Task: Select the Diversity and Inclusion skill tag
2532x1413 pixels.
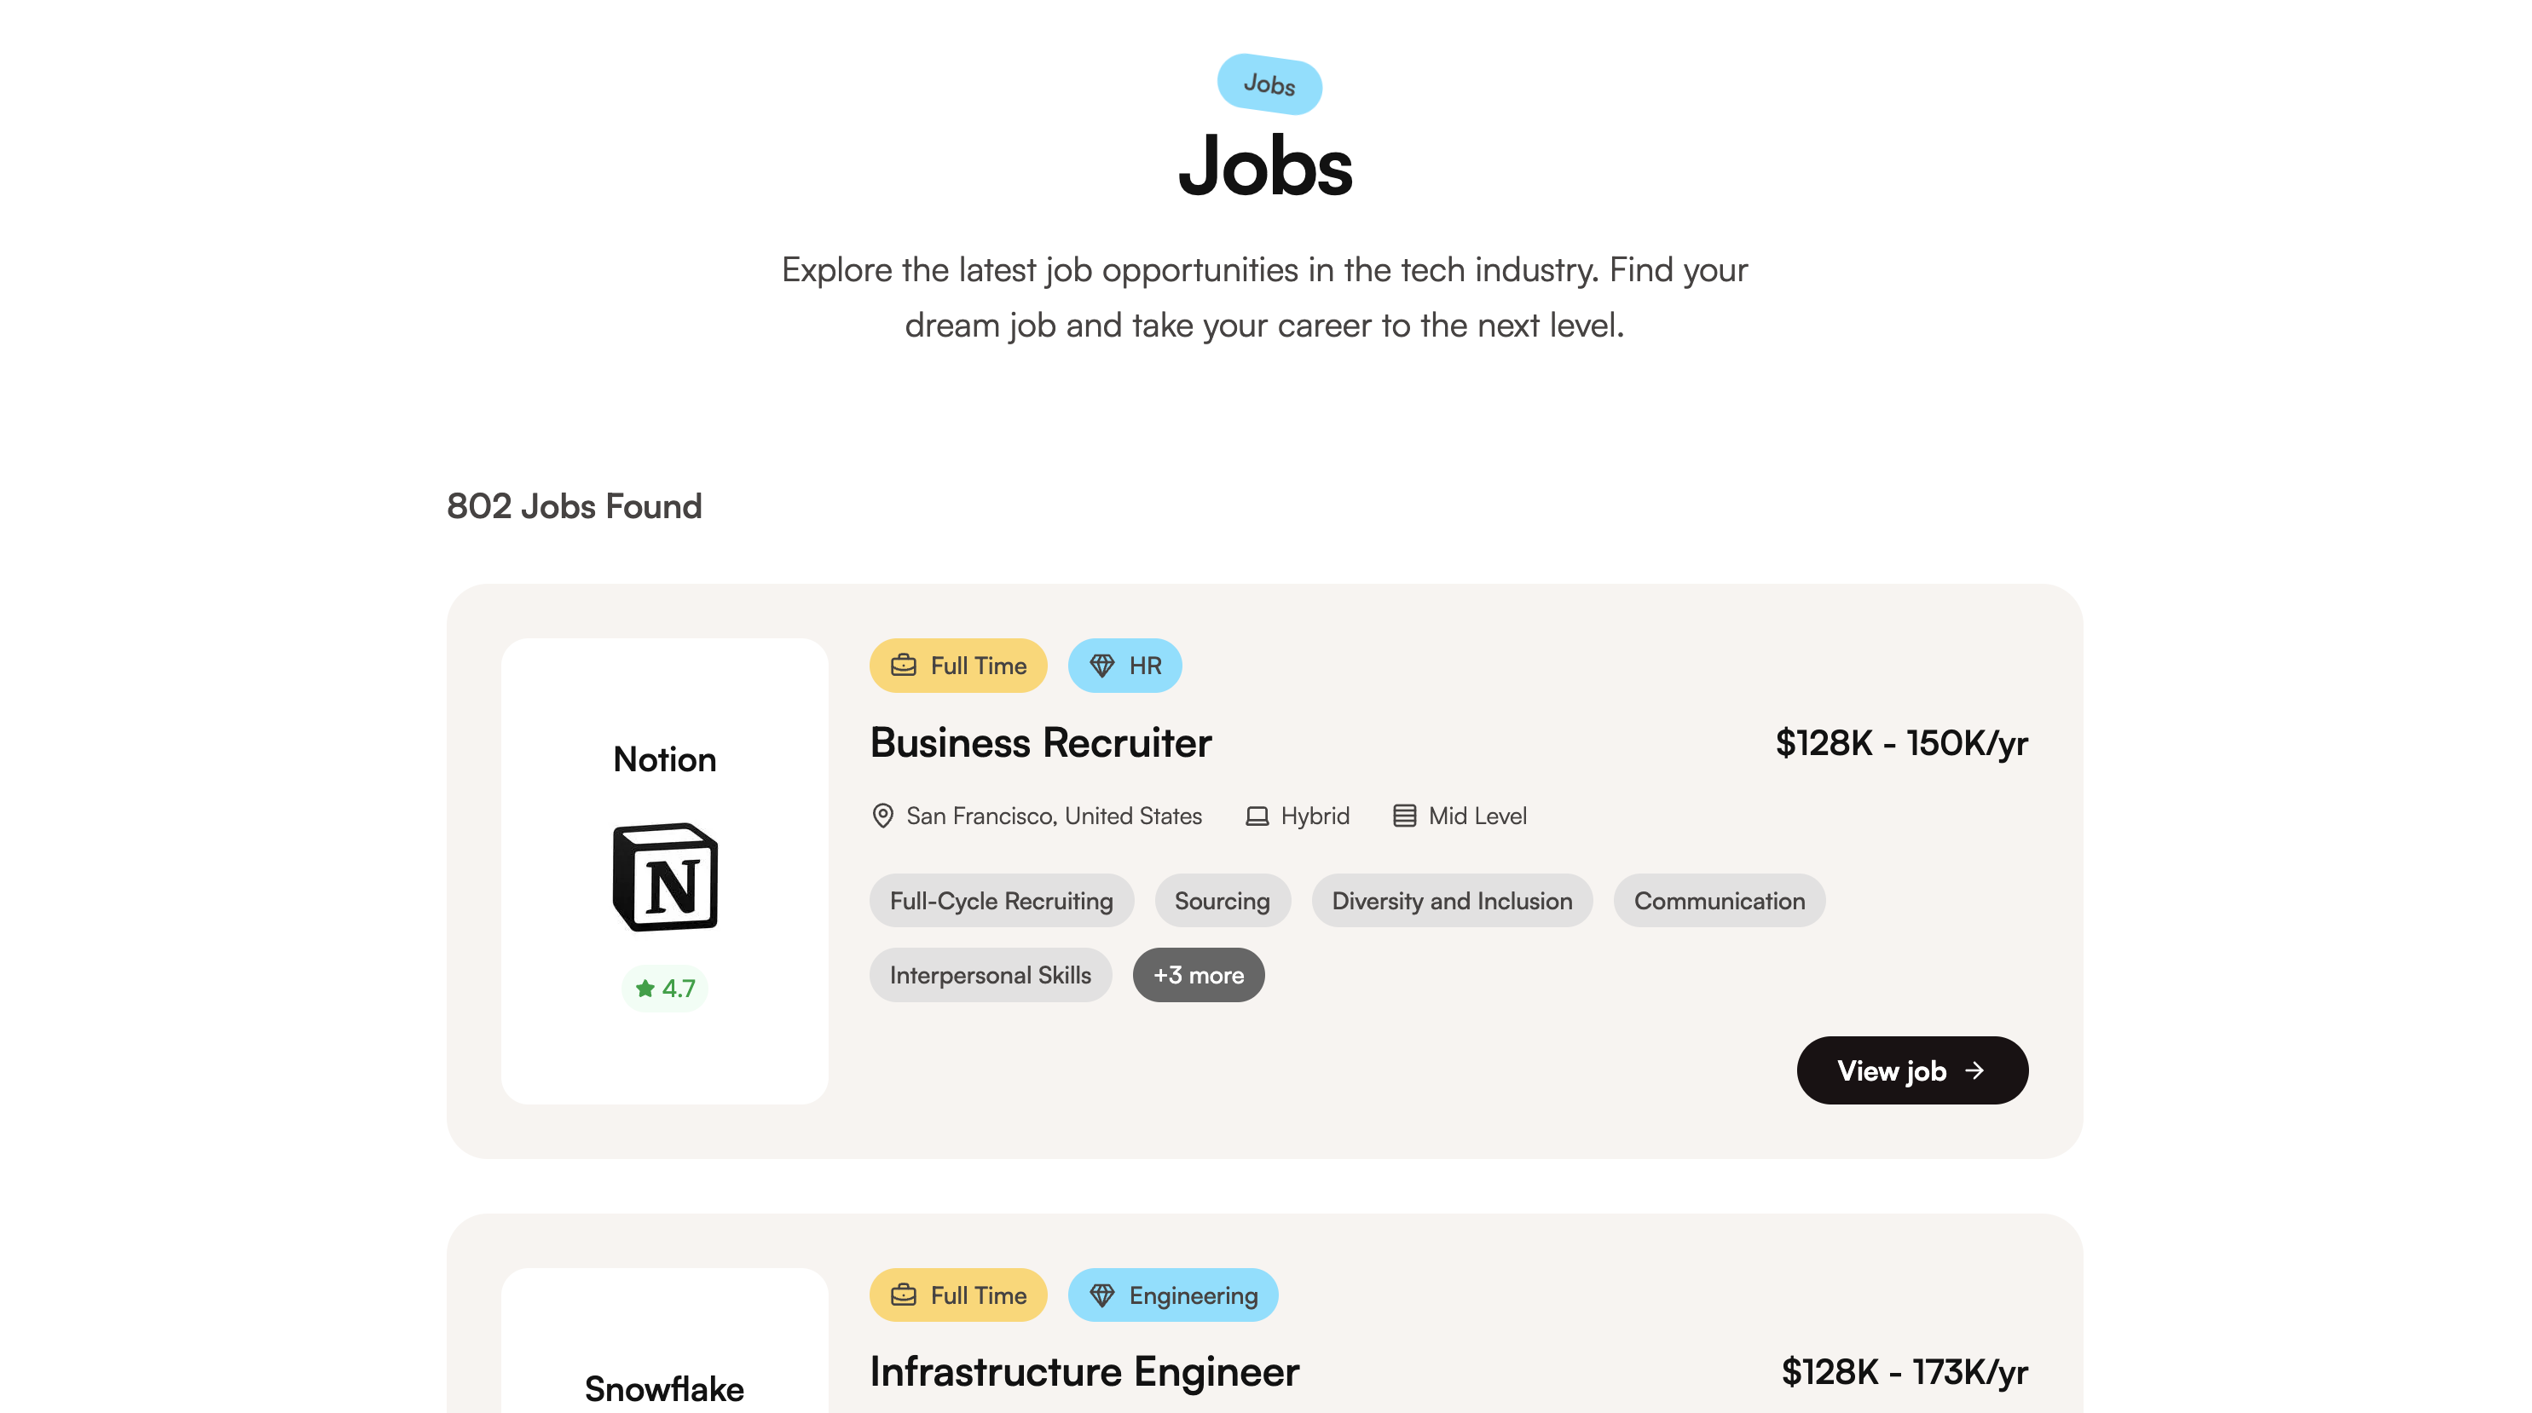Action: pos(1452,900)
